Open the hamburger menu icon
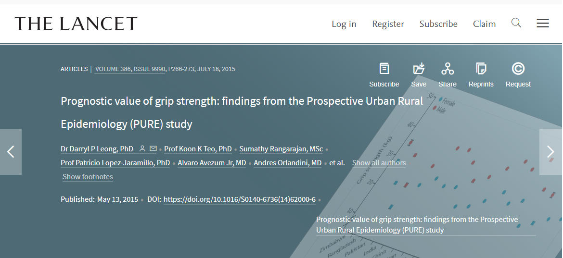 point(542,24)
